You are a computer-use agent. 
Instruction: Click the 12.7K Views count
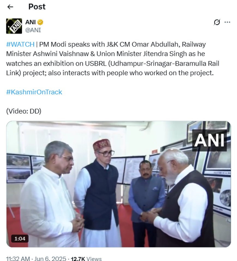pos(86,259)
